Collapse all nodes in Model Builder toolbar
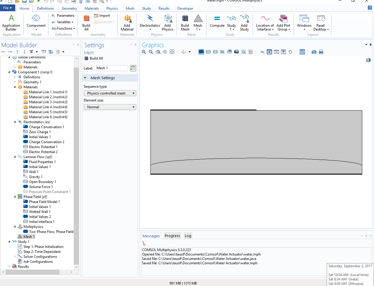This screenshot has width=374, height=286. click(43, 52)
